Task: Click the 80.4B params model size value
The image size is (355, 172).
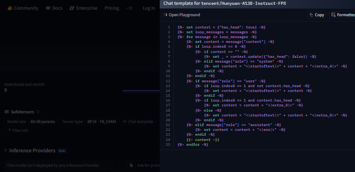Action: (43, 122)
